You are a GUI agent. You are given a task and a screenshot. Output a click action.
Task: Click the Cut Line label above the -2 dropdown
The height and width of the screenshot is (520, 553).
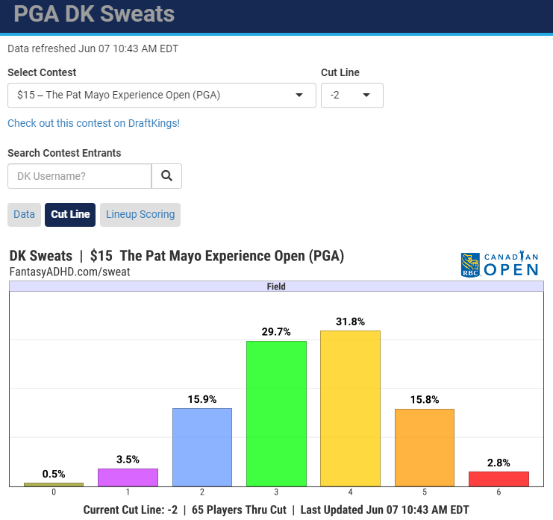click(340, 72)
